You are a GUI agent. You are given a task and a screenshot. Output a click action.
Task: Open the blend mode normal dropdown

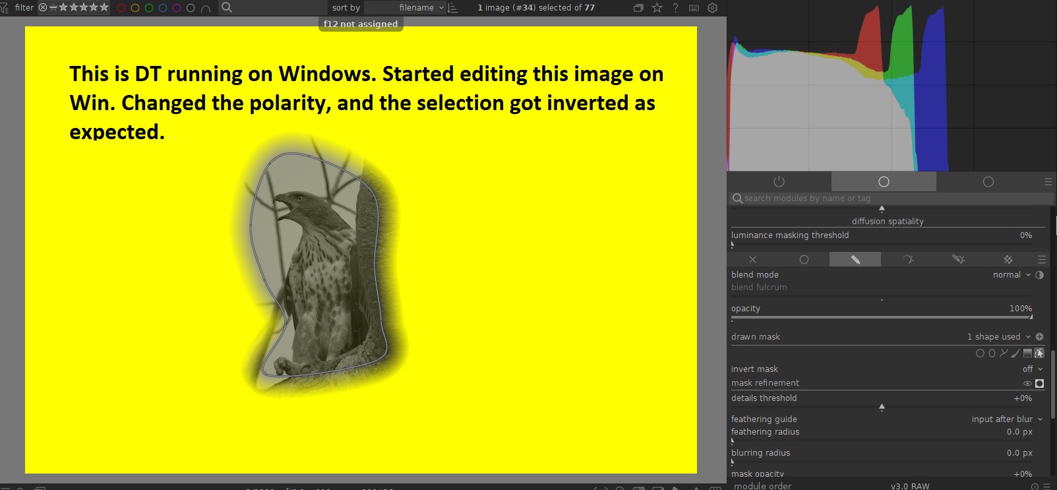tap(1012, 275)
